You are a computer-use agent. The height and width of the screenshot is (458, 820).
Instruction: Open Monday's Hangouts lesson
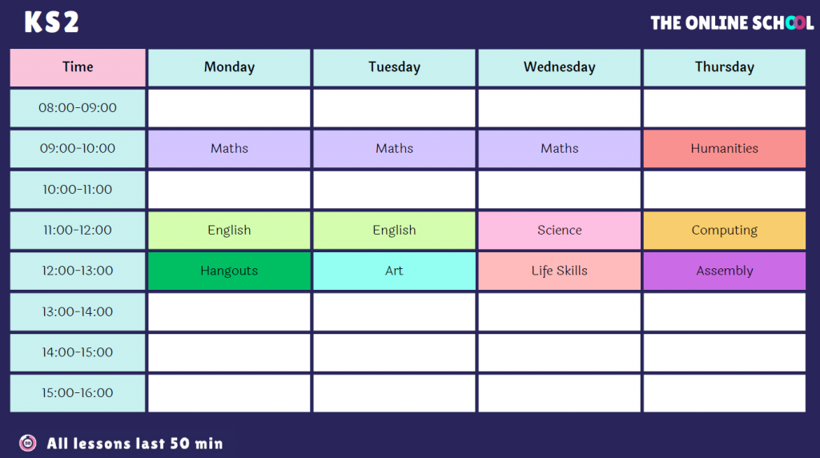pyautogui.click(x=229, y=271)
